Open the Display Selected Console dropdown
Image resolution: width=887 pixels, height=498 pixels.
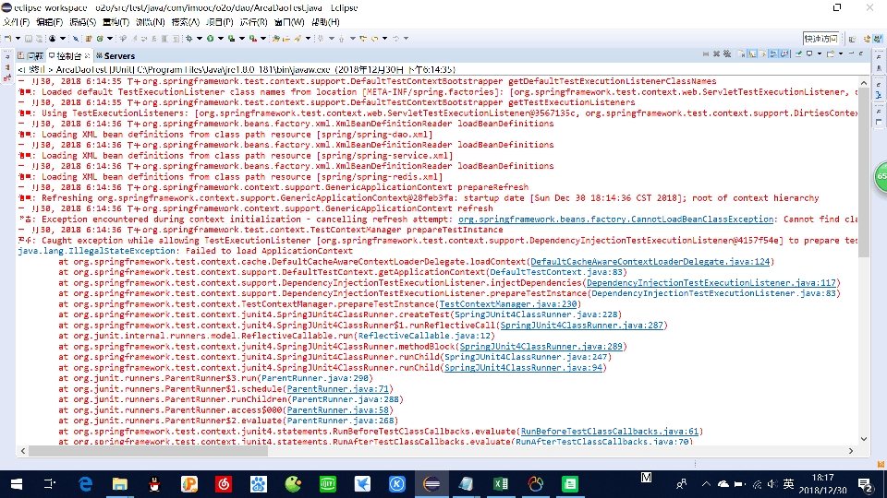coord(820,53)
